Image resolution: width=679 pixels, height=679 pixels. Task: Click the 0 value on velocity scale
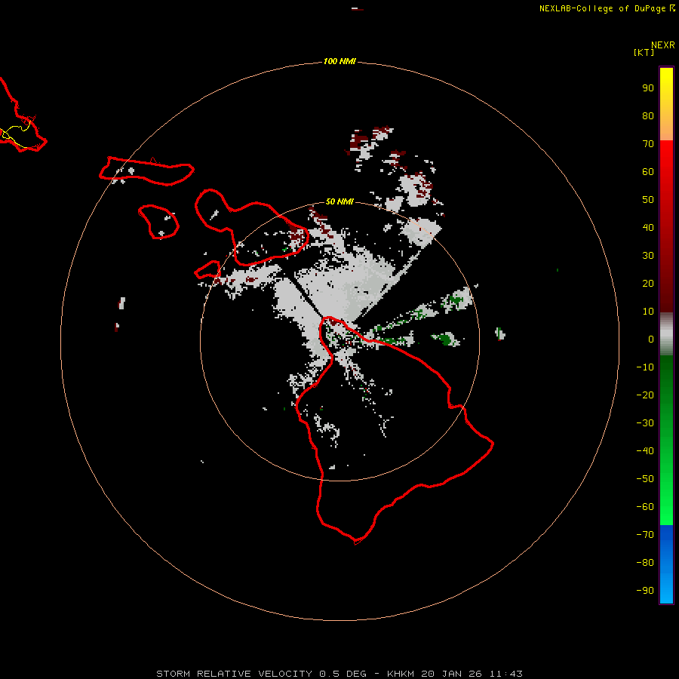tap(651, 339)
